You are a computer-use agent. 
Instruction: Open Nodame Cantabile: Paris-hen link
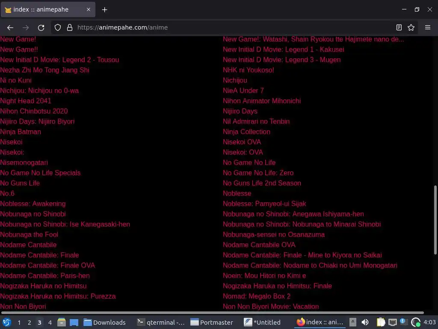coord(44,275)
